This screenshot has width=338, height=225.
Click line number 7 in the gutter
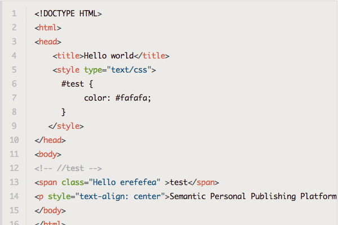[14, 98]
